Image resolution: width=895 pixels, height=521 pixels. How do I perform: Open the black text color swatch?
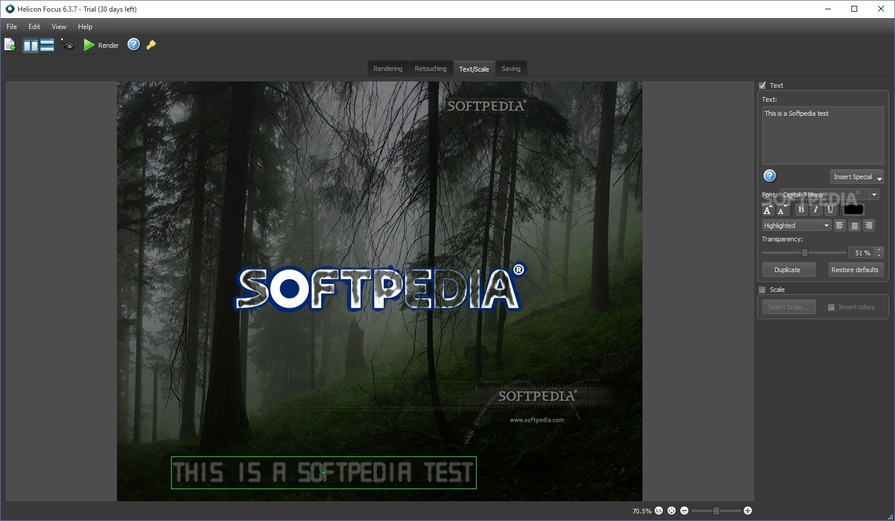[x=854, y=209]
